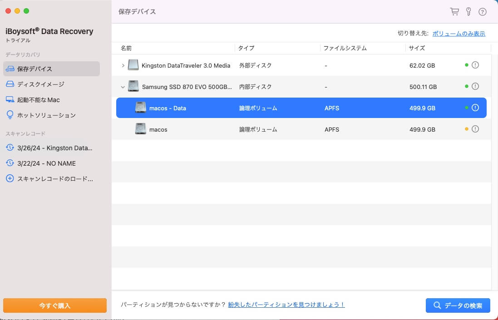Click the shopping cart icon
The height and width of the screenshot is (320, 498).
[454, 11]
